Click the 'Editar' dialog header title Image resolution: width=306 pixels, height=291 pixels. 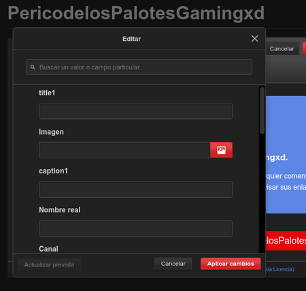(132, 39)
